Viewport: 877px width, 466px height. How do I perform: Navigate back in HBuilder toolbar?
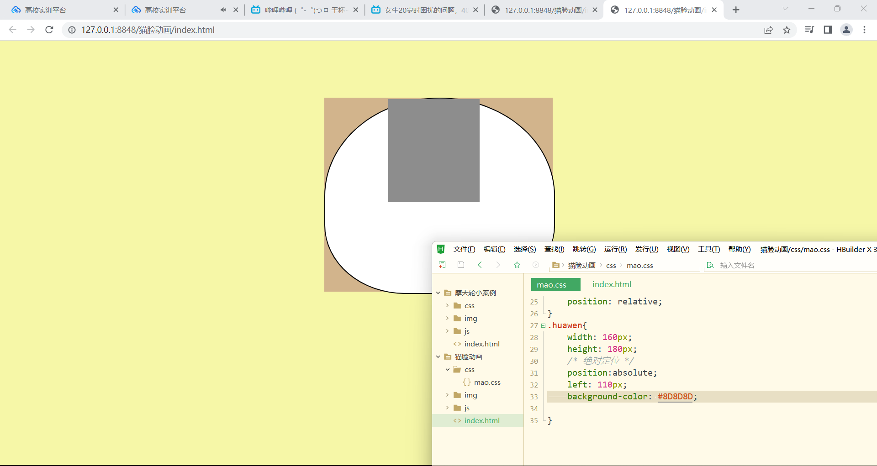click(x=480, y=265)
